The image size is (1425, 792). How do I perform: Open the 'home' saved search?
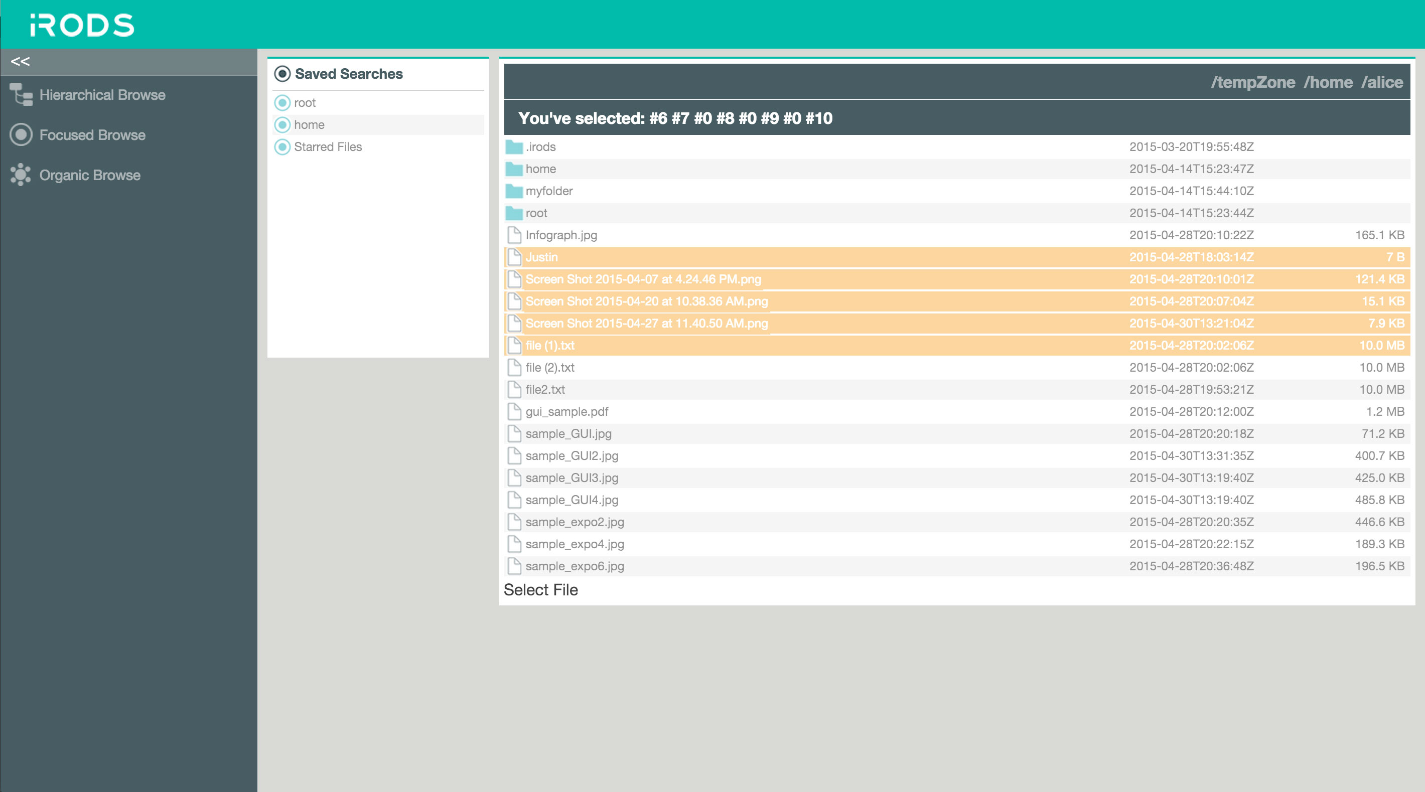309,125
